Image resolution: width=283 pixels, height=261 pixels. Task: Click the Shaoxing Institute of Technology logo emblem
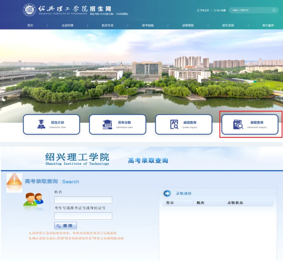[x=29, y=10]
